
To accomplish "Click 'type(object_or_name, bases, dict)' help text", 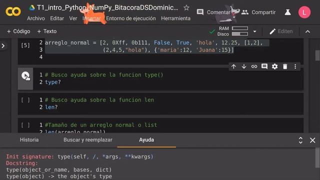I will (x=59, y=170).
